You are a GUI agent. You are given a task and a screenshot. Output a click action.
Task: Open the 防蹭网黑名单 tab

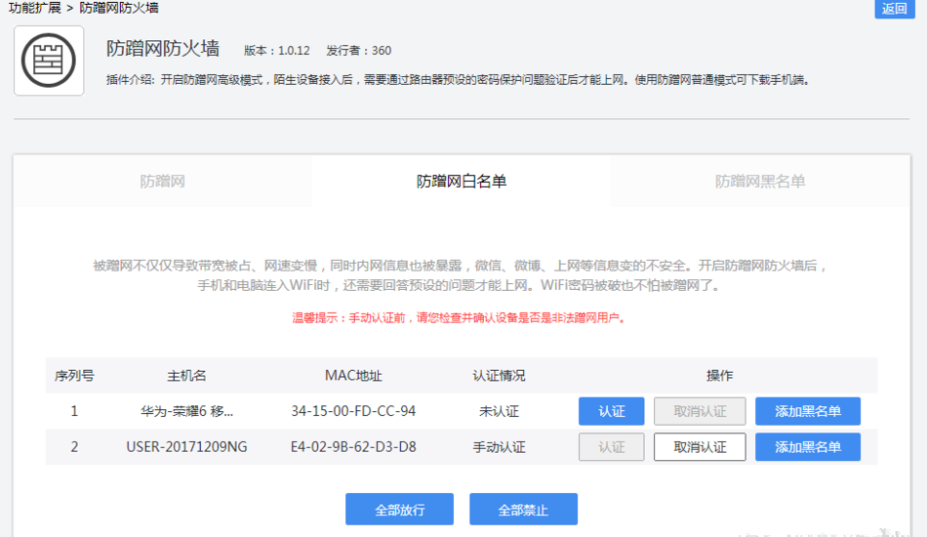760,181
